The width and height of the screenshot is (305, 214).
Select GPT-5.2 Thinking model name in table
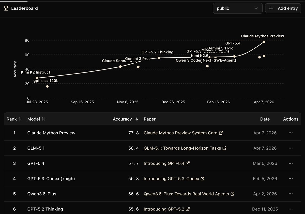tap(45, 209)
